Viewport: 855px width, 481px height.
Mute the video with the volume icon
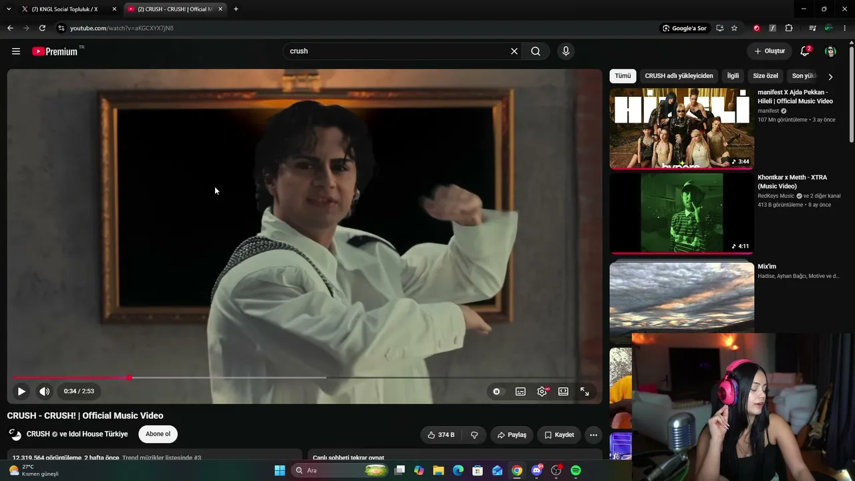click(44, 391)
